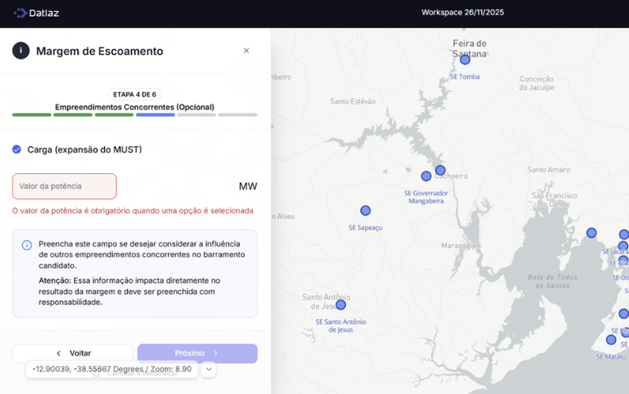Screen dimensions: 629x394
Task: Click the SE Governador Mangabeira map label
Action: tap(426, 197)
